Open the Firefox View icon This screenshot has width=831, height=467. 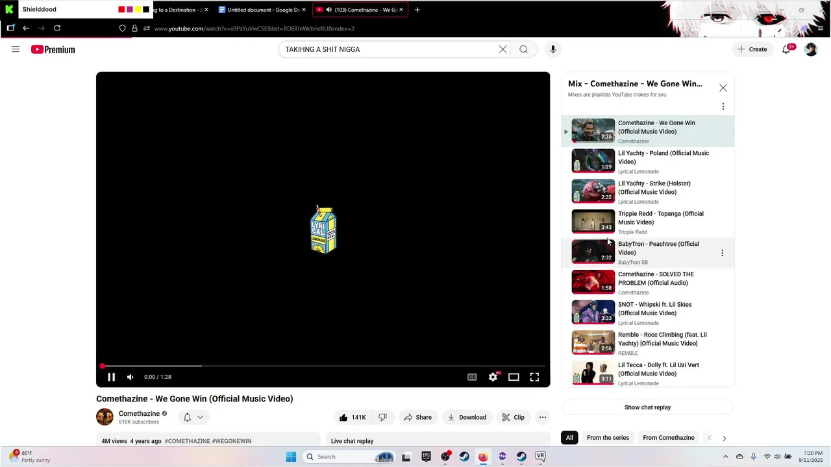pos(10,28)
